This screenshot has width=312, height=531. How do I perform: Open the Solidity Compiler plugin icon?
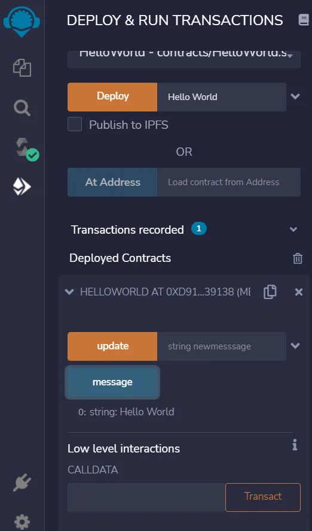[x=26, y=149]
